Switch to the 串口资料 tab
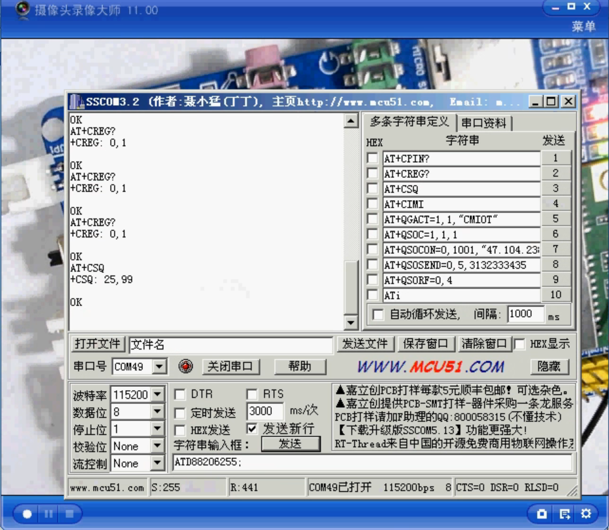This screenshot has width=609, height=530. [x=484, y=123]
